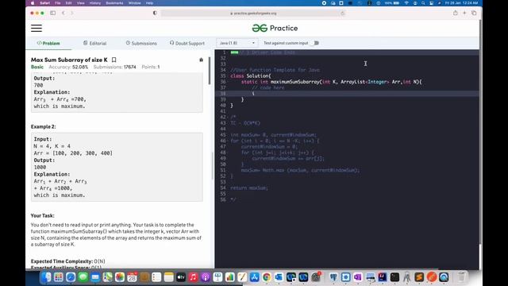The width and height of the screenshot is (508, 286).
Task: Switch to the Editorial tab
Action: (x=95, y=43)
